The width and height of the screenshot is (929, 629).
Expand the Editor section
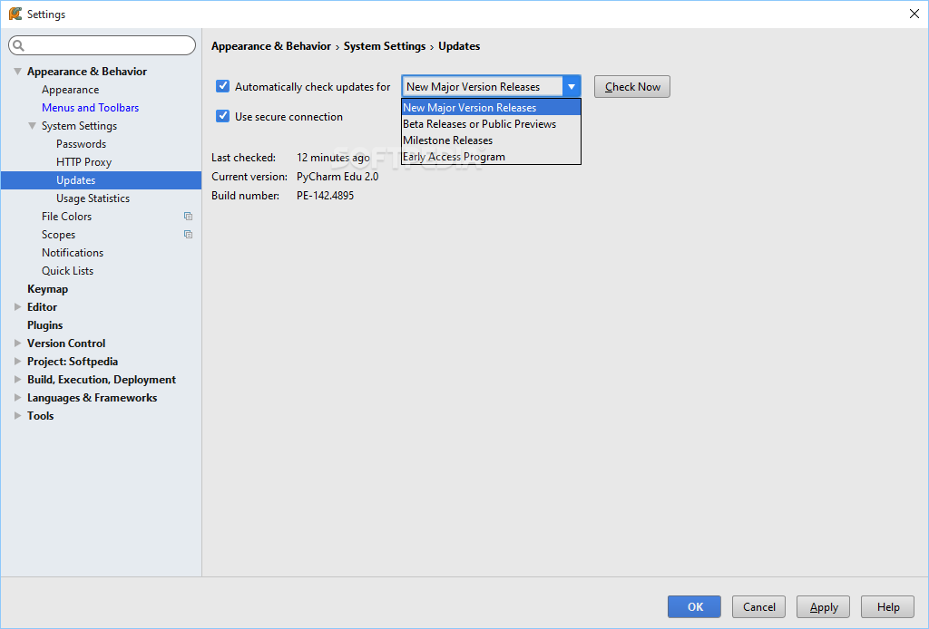(x=18, y=306)
